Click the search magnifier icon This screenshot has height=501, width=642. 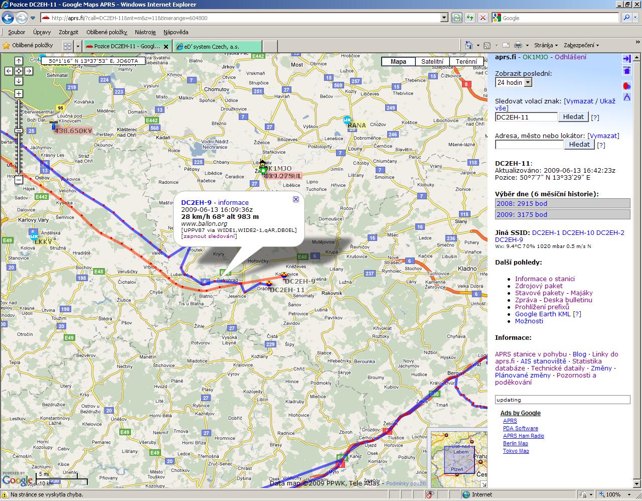pos(626,18)
